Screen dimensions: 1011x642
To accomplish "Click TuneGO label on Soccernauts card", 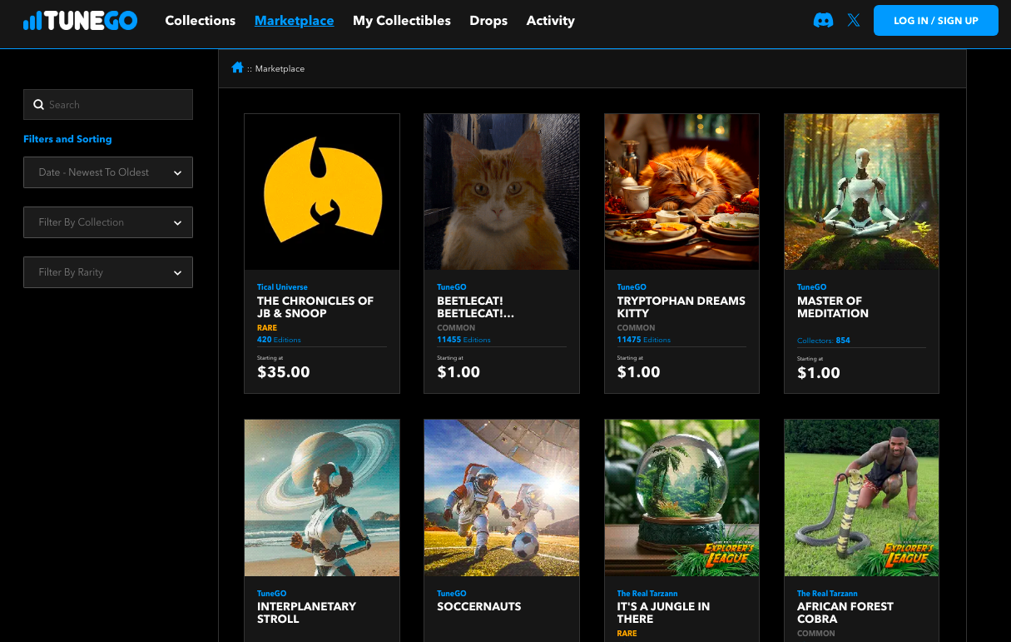I will [x=452, y=594].
